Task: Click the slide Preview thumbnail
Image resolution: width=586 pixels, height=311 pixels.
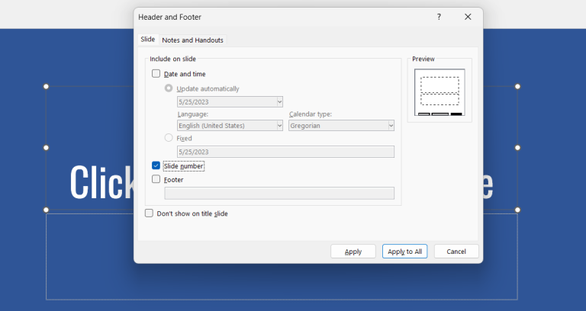Action: coord(439,93)
